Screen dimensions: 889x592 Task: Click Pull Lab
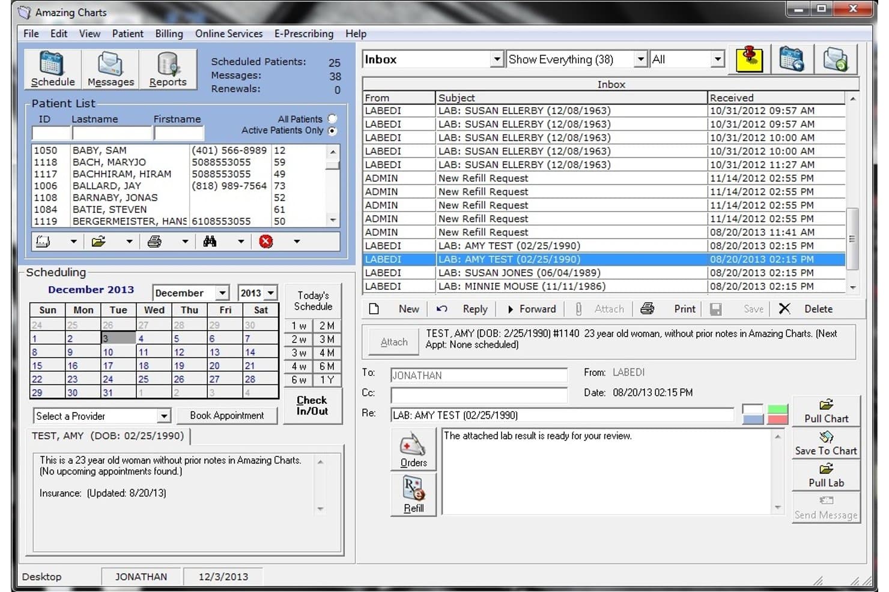coord(826,475)
